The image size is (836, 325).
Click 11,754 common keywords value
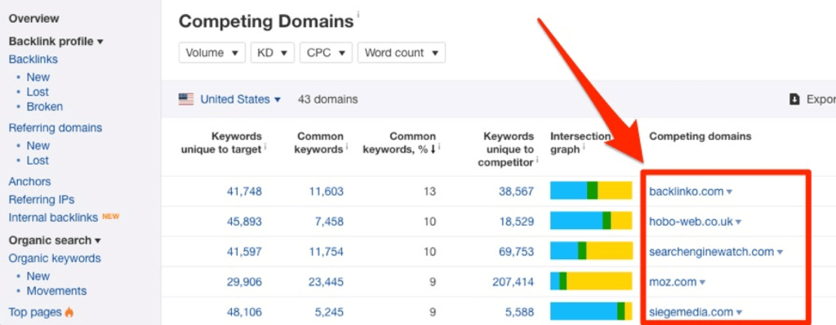click(327, 253)
